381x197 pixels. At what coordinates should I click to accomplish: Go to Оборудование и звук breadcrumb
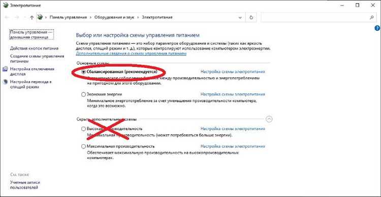tap(114, 17)
